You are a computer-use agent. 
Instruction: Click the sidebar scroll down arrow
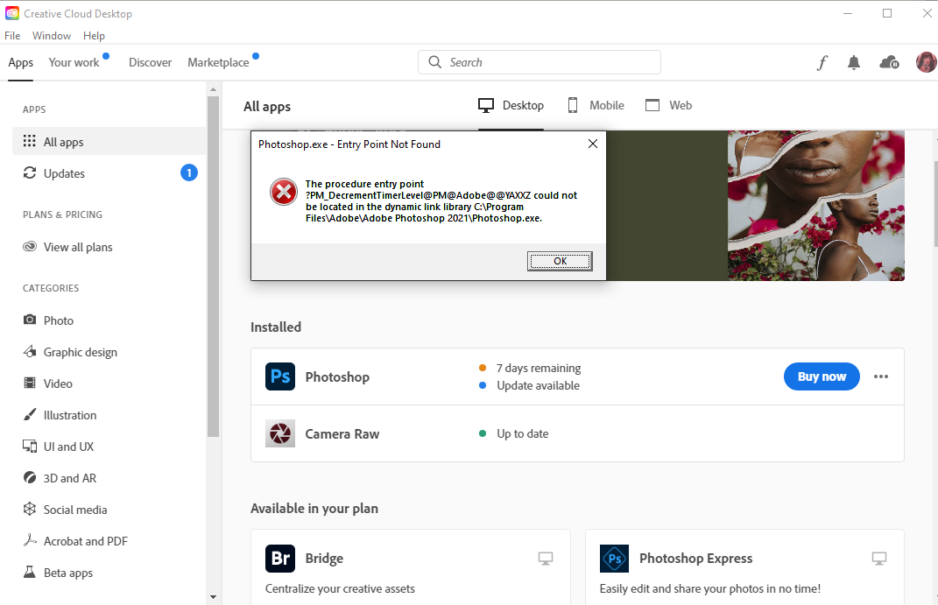point(214,596)
